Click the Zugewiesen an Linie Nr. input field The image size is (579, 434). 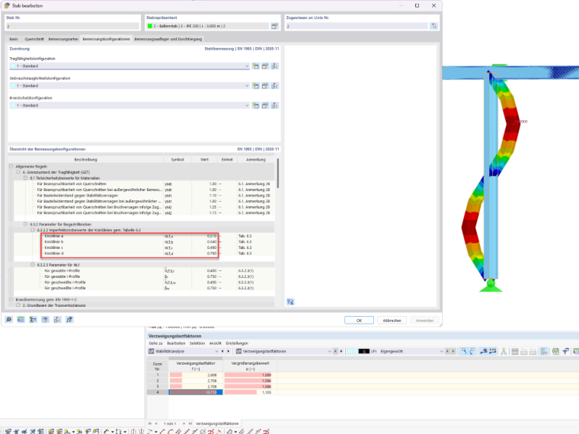(357, 26)
